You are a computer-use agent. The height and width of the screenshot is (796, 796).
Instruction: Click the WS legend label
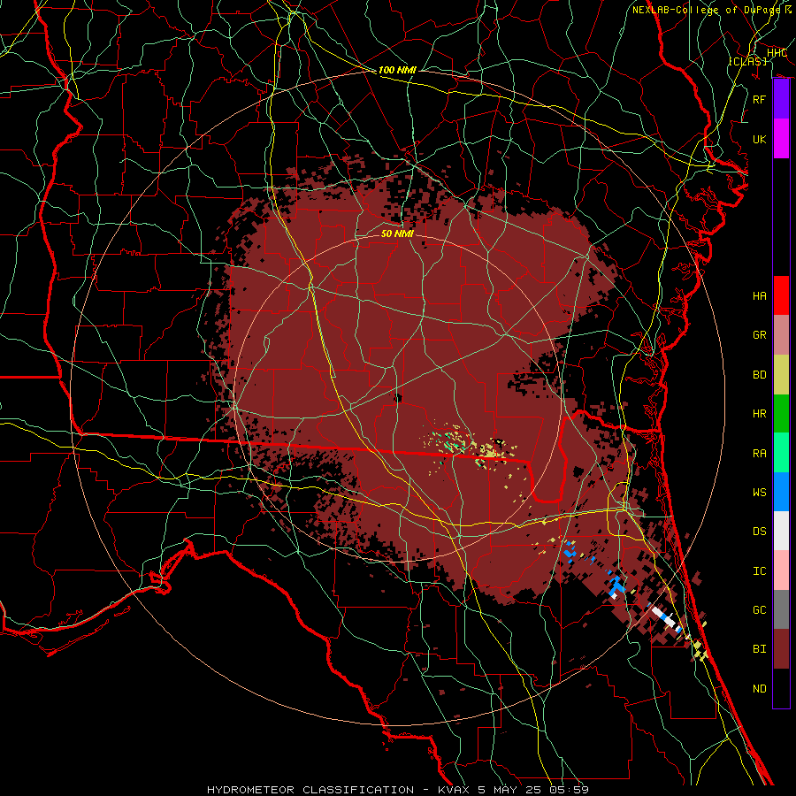coord(760,493)
